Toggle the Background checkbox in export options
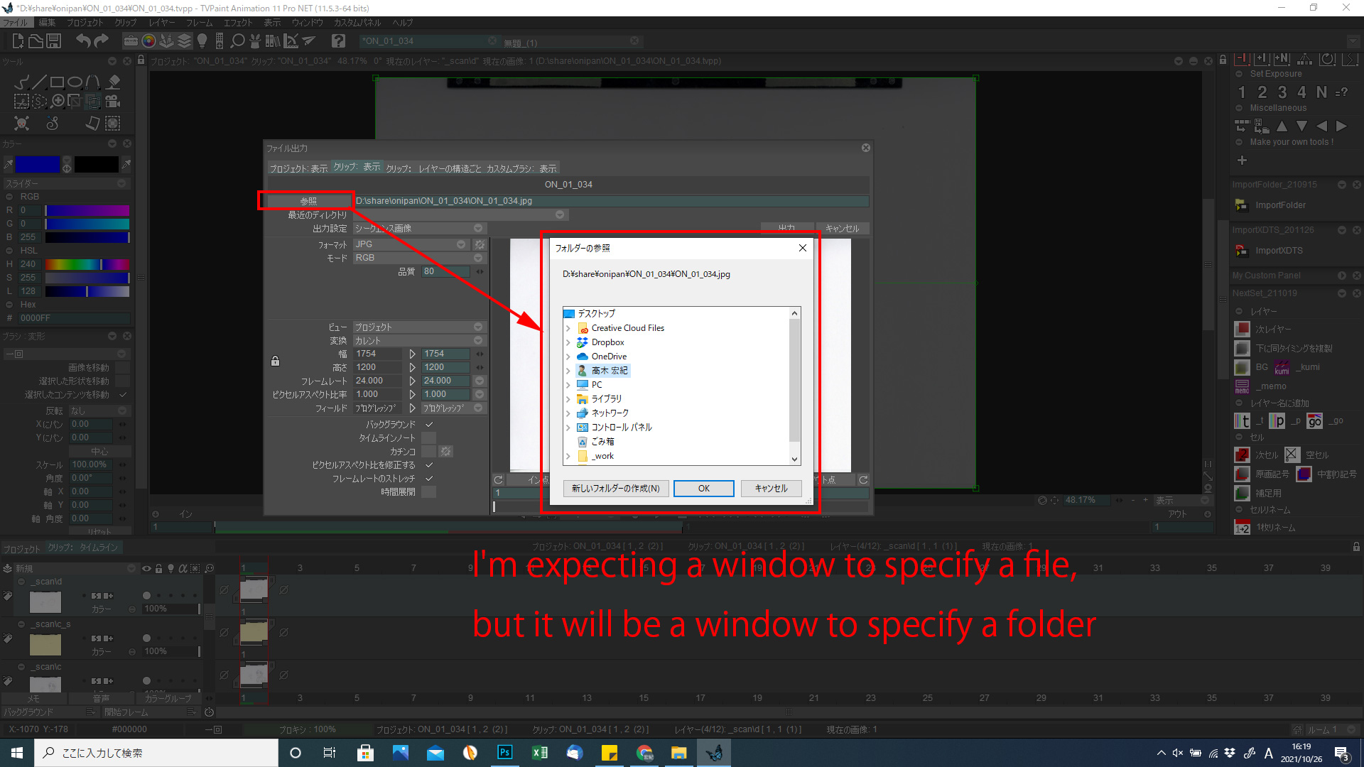1364x767 pixels. pyautogui.click(x=428, y=425)
